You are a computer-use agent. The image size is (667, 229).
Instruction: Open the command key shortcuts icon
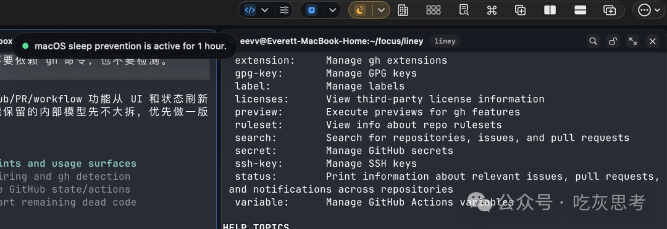492,10
